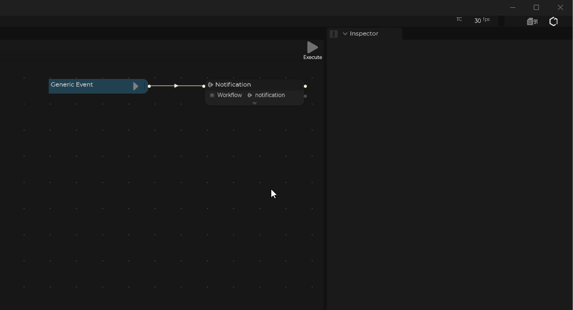Select the Generic Event node

click(x=89, y=85)
